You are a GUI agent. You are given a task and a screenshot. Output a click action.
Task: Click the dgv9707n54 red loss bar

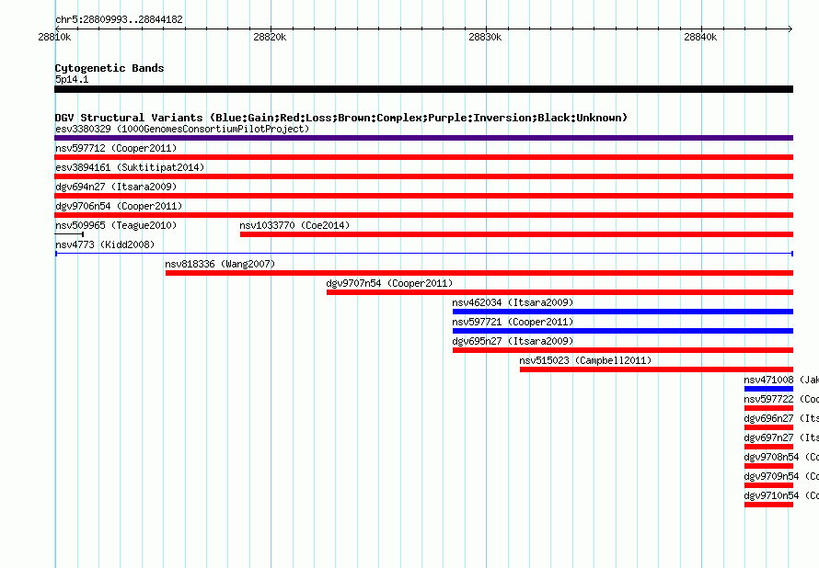click(x=559, y=292)
